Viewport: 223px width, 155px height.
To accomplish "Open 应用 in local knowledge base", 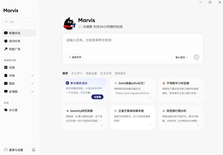I will pyautogui.click(x=19, y=67).
